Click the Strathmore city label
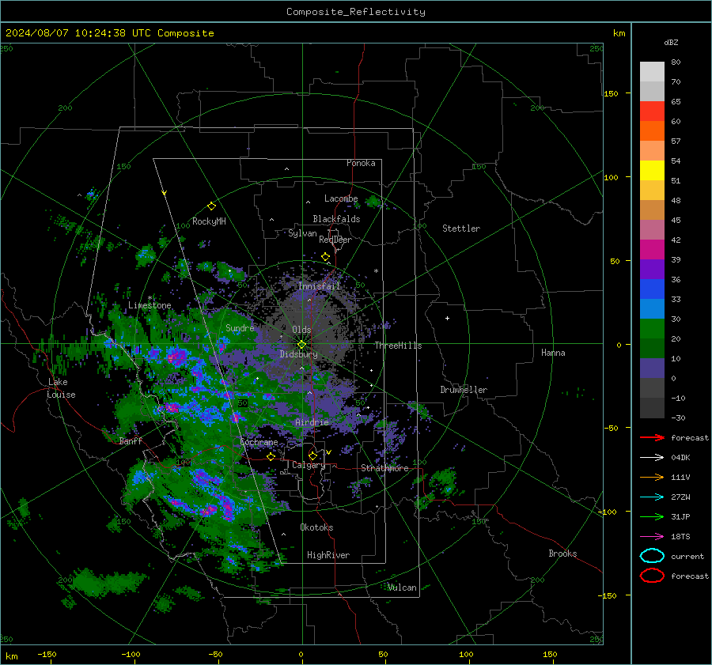 (384, 468)
